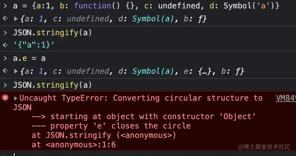Viewport: 296px width, 156px height.
Task: Click the output arrow beside '{"a":1}'
Action: tap(5, 45)
